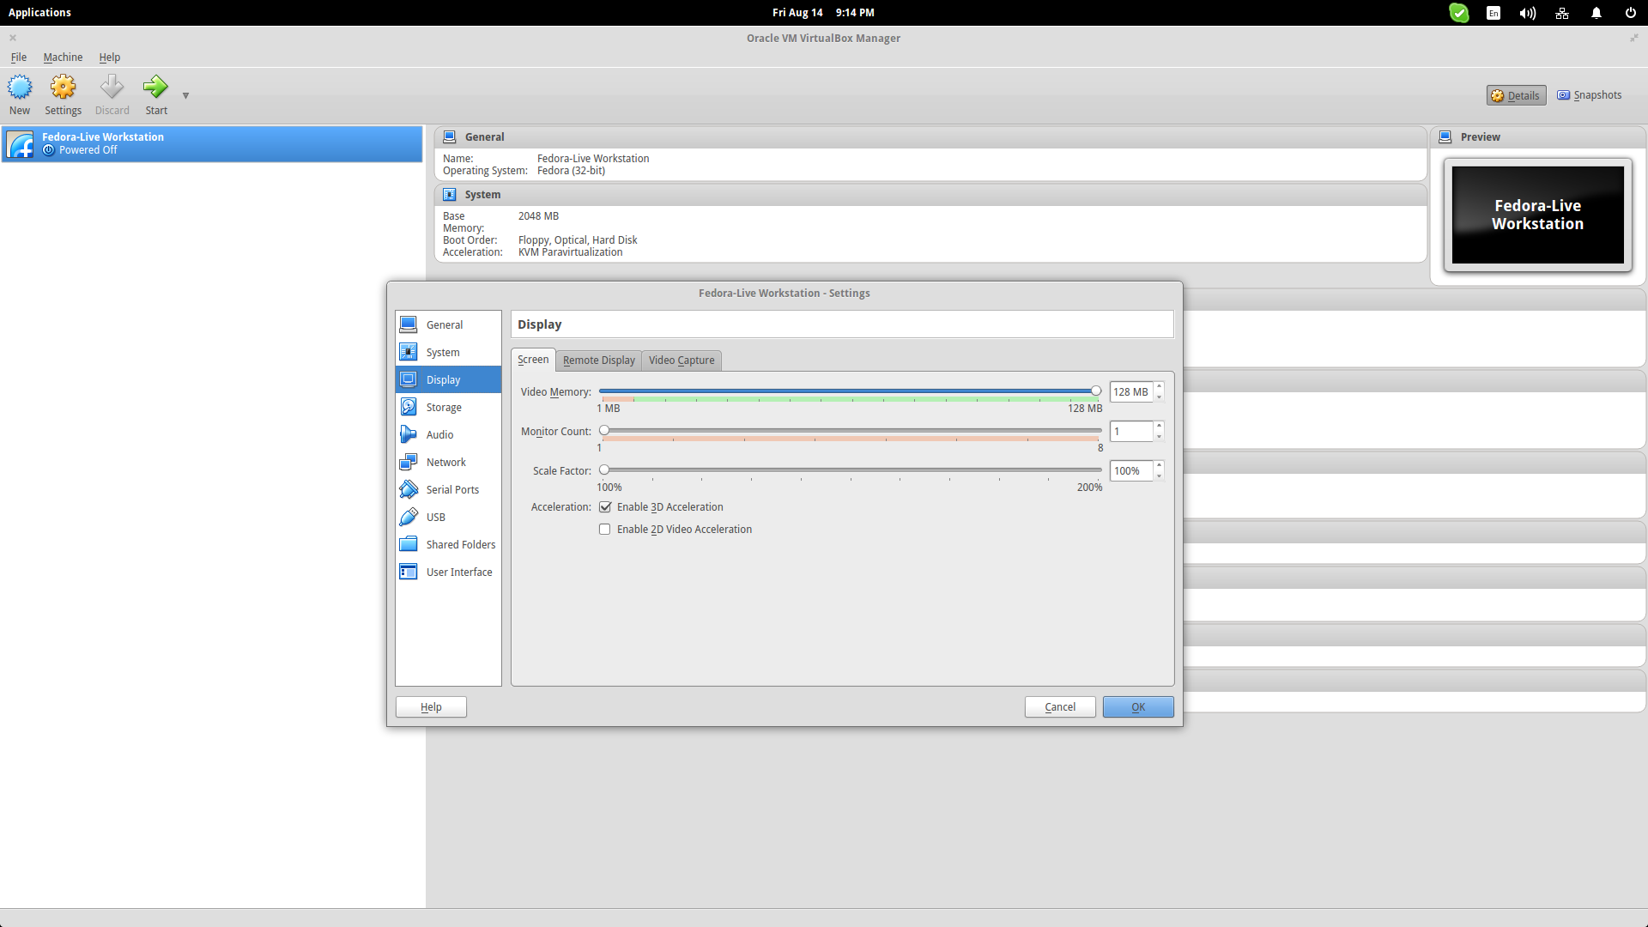Open the File menu
Viewport: 1648px width, 927px height.
pos(19,58)
